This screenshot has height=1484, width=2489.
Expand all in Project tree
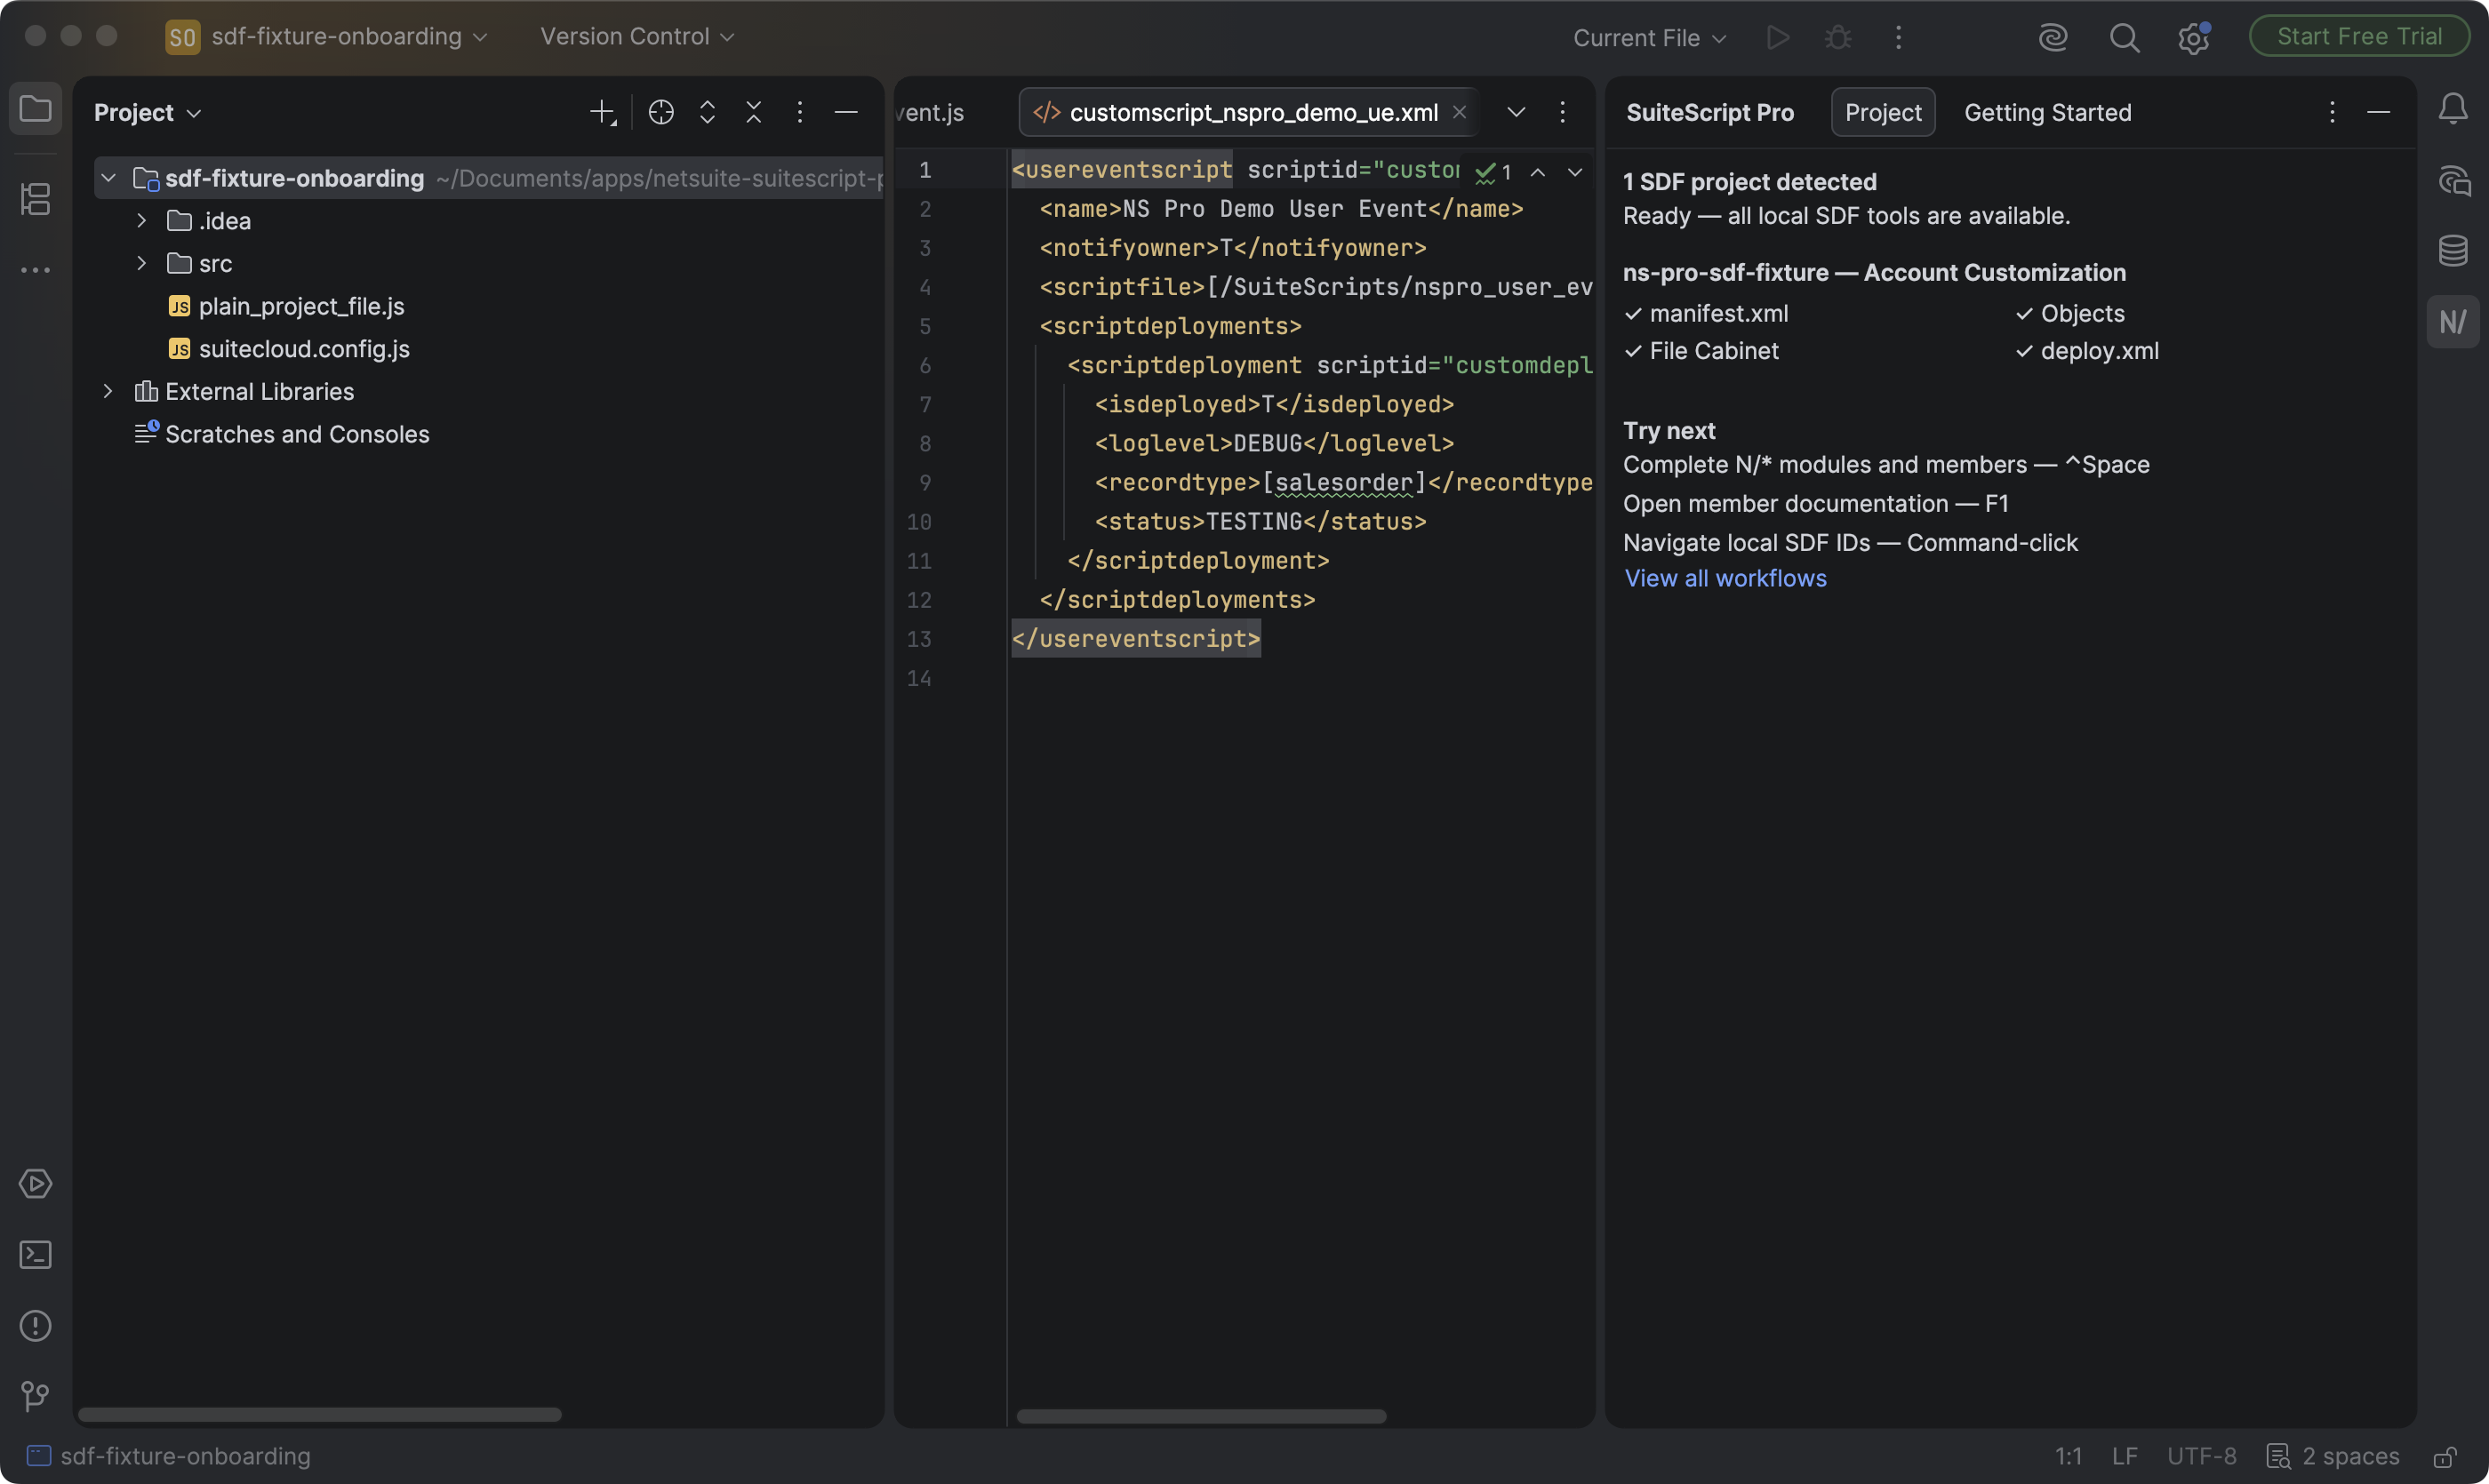708,112
